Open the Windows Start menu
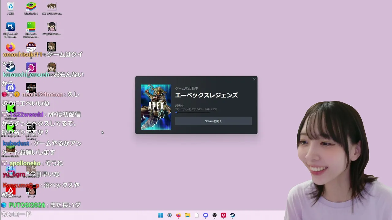 (x=160, y=215)
